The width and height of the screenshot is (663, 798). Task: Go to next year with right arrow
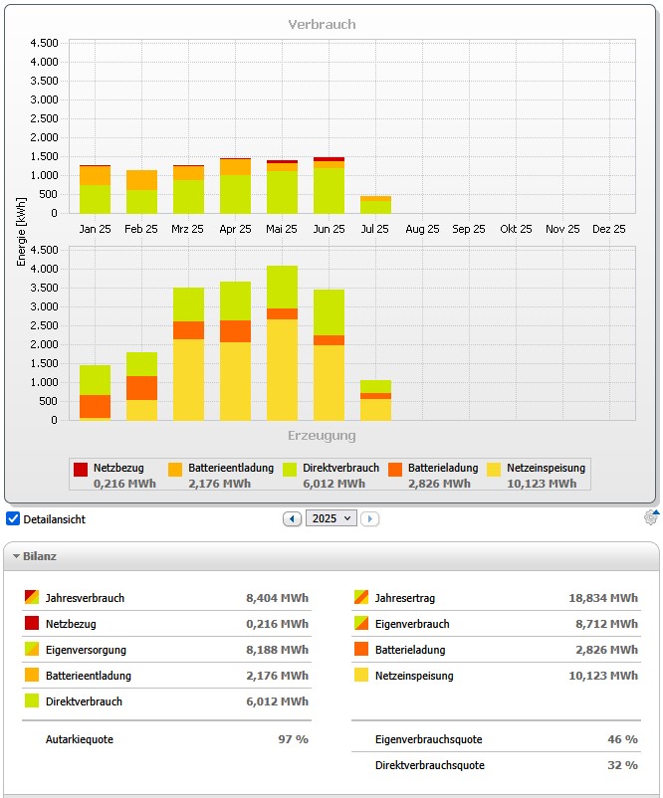click(369, 518)
